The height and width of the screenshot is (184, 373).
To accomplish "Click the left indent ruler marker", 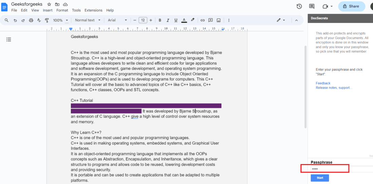I will click(x=71, y=29).
